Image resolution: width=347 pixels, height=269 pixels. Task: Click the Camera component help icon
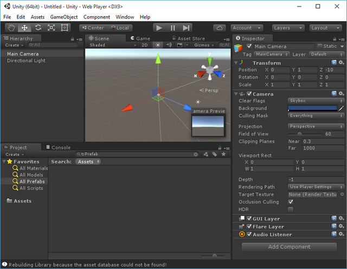click(335, 94)
